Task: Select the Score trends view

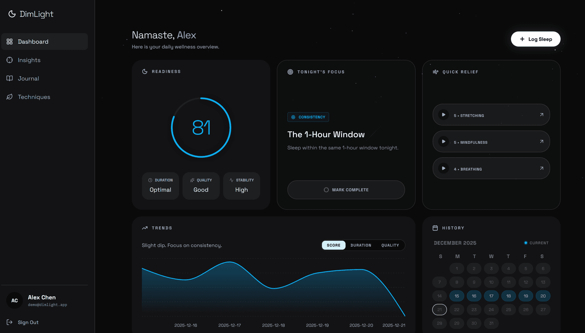Action: coord(333,245)
